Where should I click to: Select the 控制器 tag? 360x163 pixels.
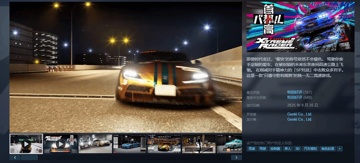275,149
